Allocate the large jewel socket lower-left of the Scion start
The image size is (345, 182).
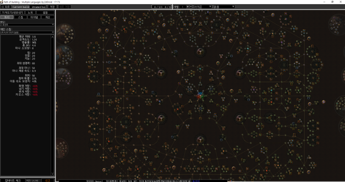161,118
